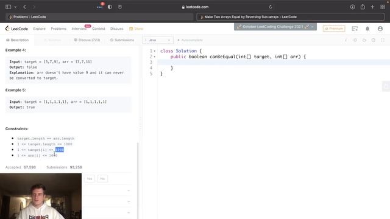
Task: Go back with Safari back arrow
Action: point(24,7)
